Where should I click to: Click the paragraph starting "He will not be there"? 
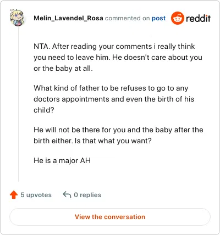(118, 135)
